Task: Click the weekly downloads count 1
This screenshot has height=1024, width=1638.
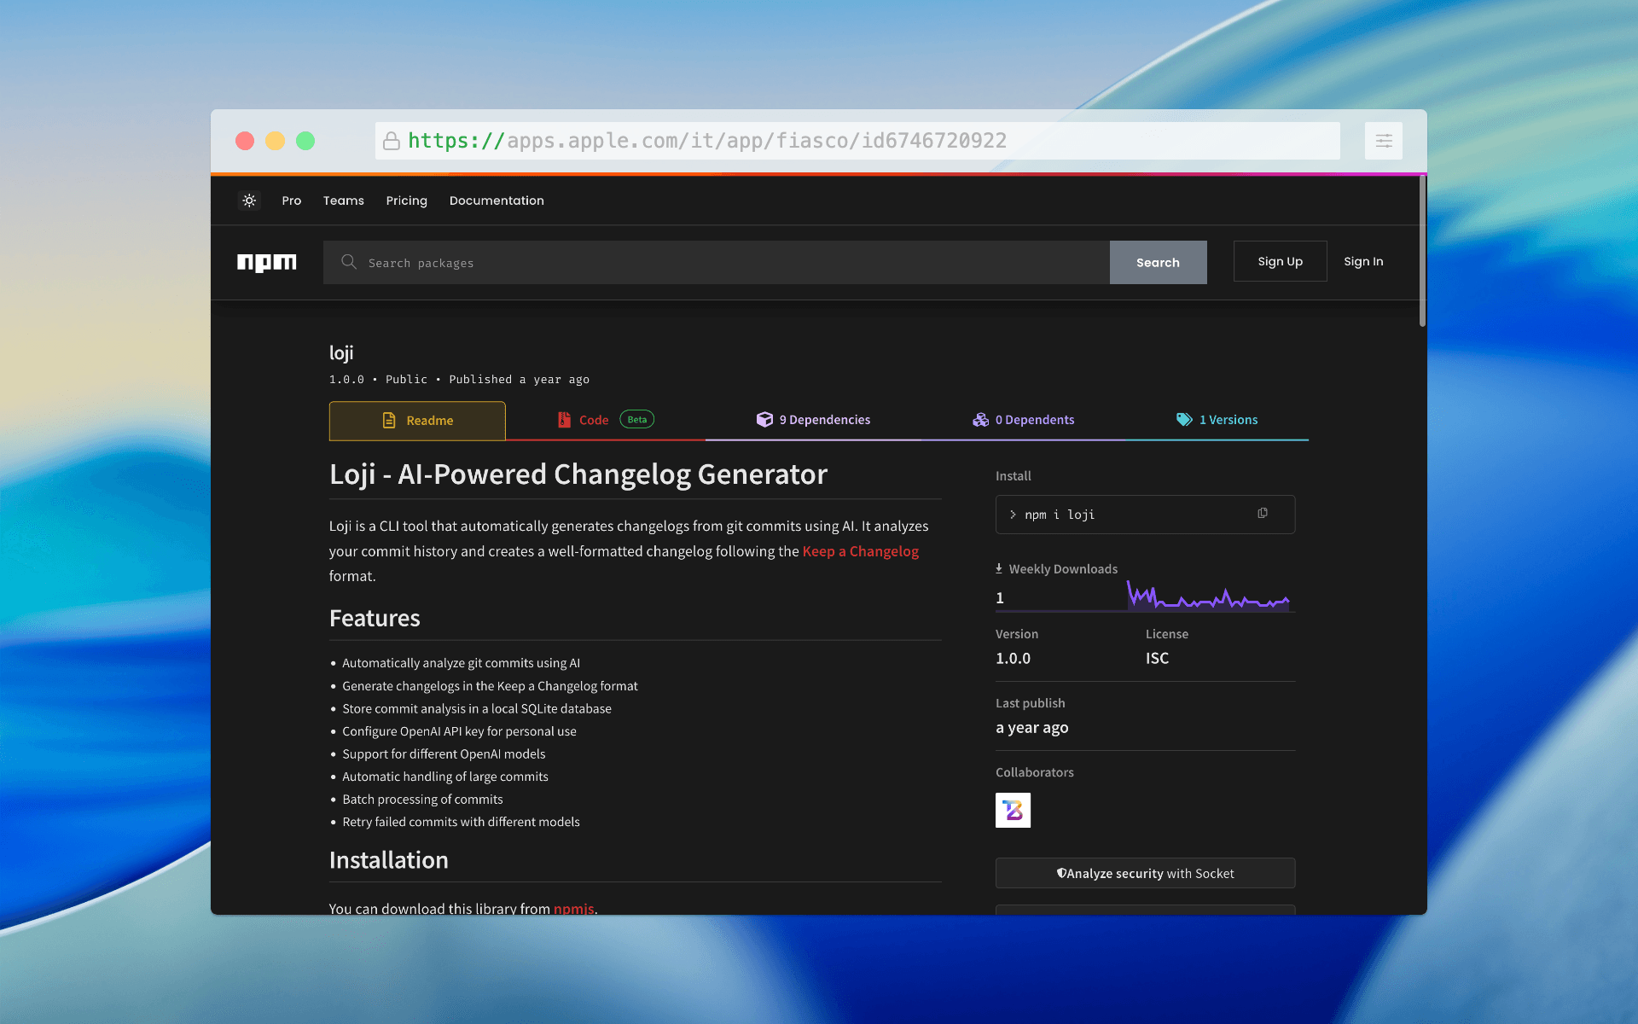Action: [1000, 598]
